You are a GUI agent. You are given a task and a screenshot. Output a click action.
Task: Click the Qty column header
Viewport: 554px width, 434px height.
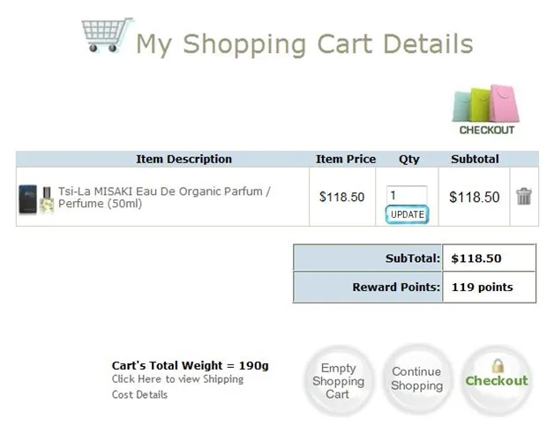tap(409, 160)
